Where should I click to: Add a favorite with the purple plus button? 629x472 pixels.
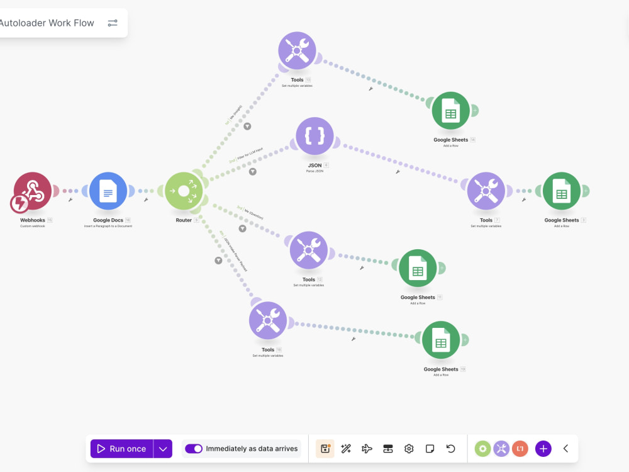(543, 449)
